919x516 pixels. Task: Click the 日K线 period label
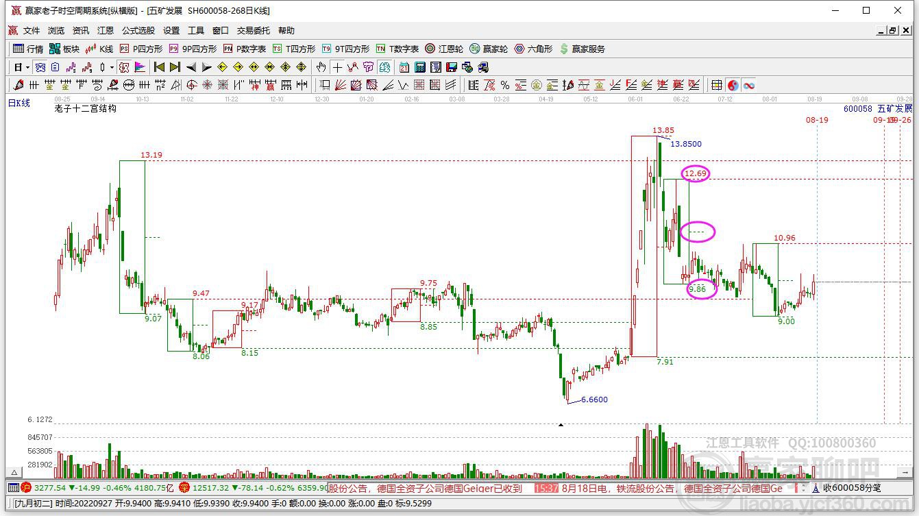pyautogui.click(x=19, y=103)
